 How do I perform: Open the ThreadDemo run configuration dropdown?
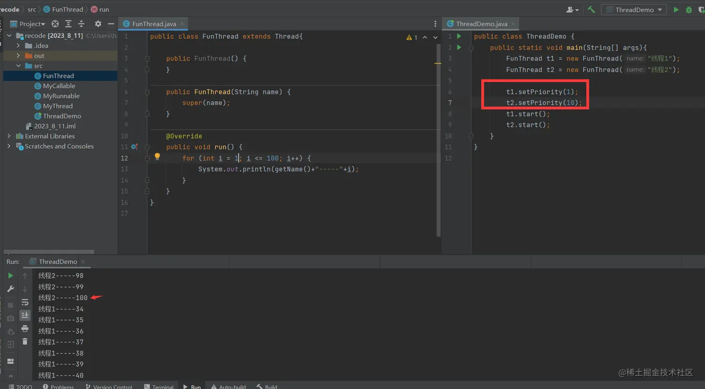(634, 10)
